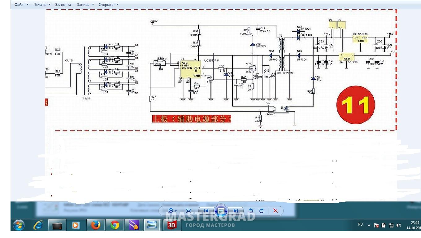Open the dark window taskbar app
421x238 pixels.
point(57,225)
